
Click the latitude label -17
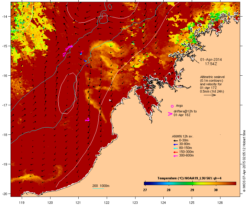coord(4,105)
